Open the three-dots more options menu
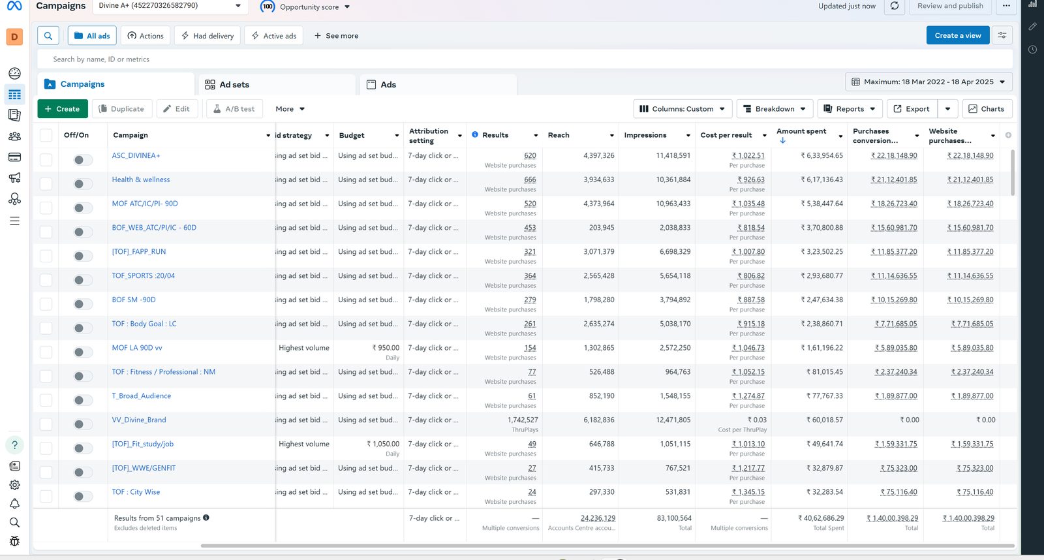 [1006, 6]
